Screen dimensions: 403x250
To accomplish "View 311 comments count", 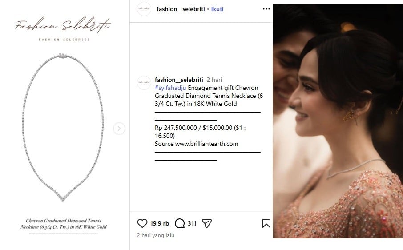I will [x=192, y=224].
